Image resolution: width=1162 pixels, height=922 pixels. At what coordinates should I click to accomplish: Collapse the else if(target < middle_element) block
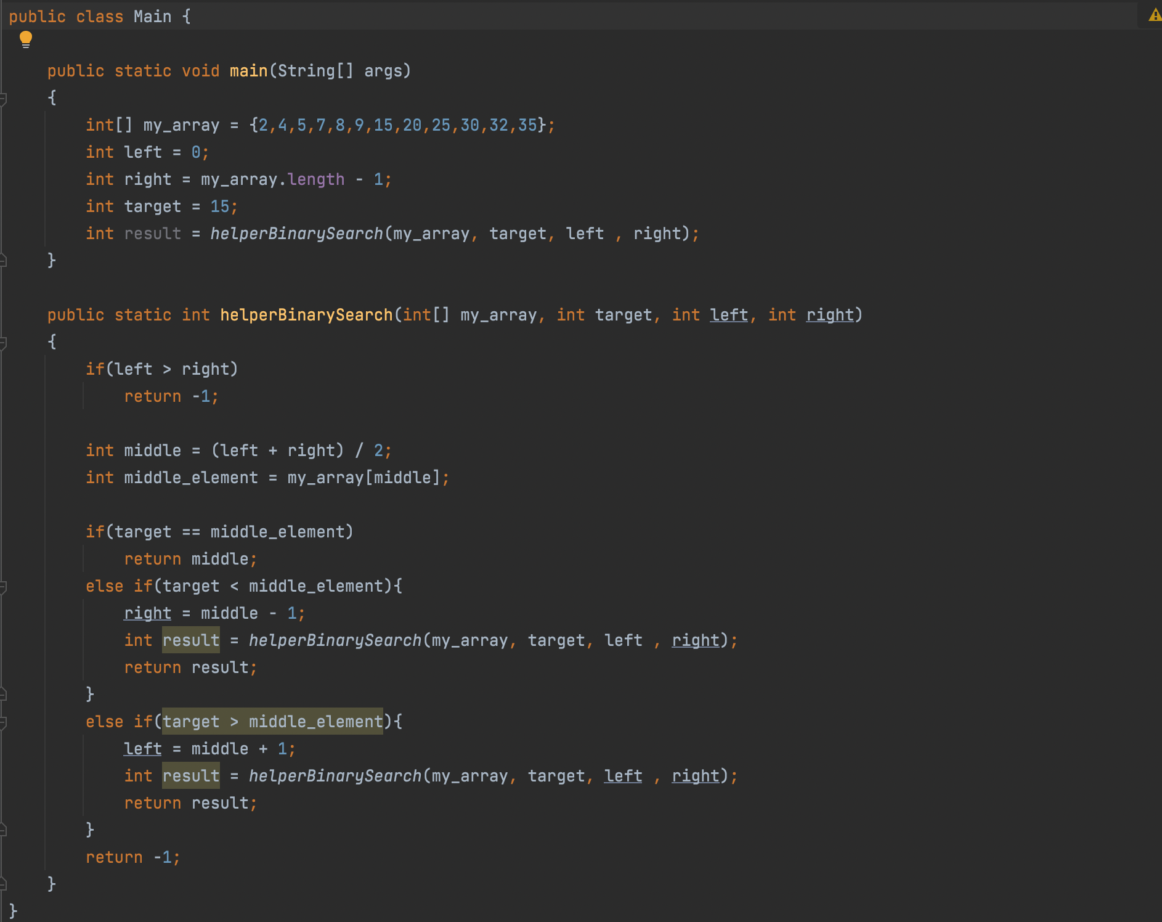coord(3,586)
